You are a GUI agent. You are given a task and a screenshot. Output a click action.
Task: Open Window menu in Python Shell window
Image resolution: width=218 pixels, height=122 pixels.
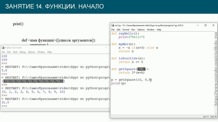(x=41, y=52)
